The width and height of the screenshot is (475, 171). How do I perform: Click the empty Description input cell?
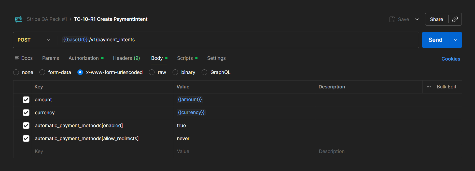pyautogui.click(x=388, y=151)
